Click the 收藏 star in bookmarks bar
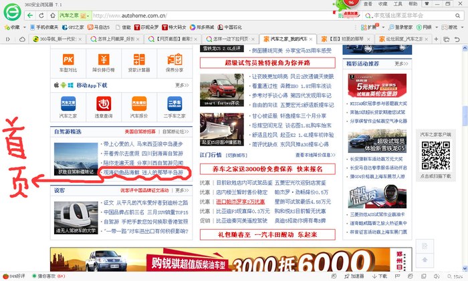The width and height of the screenshot is (468, 281). tap(11, 27)
